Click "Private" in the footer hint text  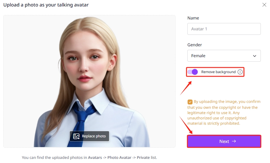coord(144,158)
